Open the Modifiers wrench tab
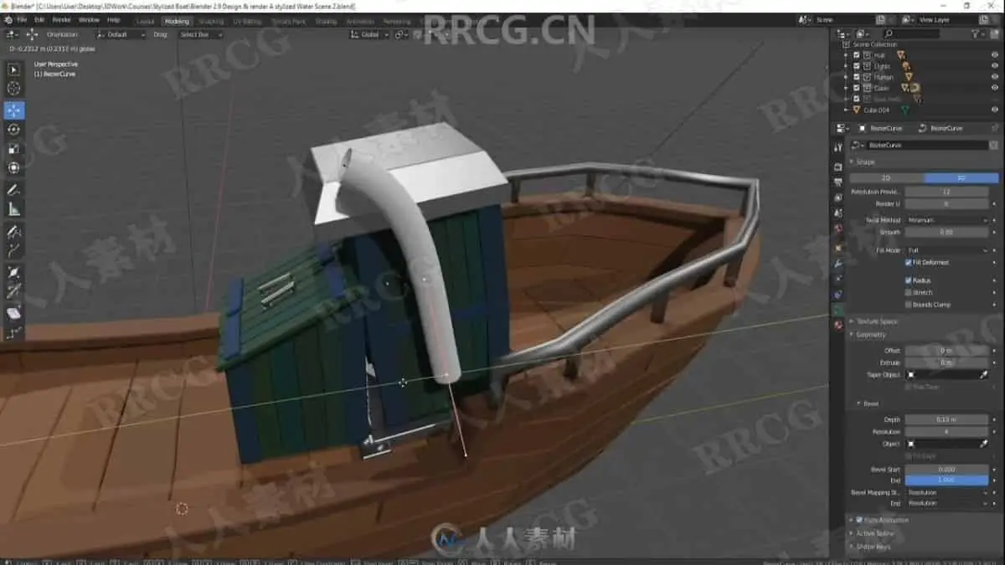This screenshot has width=1005, height=565. click(x=838, y=264)
